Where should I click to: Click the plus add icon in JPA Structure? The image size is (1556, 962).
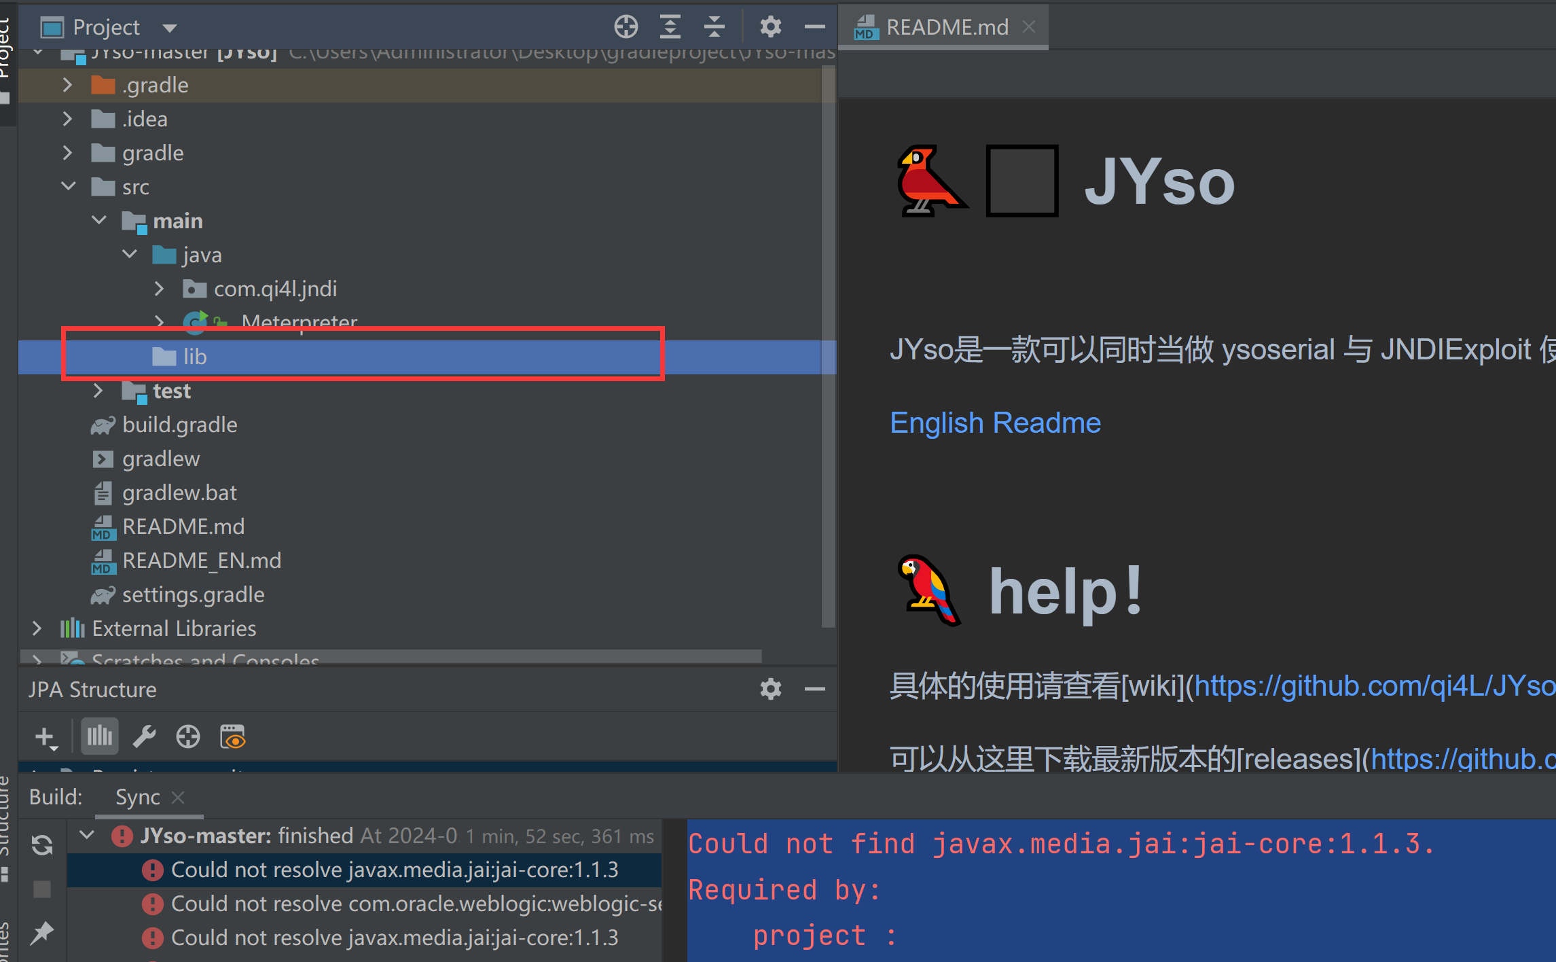[46, 737]
